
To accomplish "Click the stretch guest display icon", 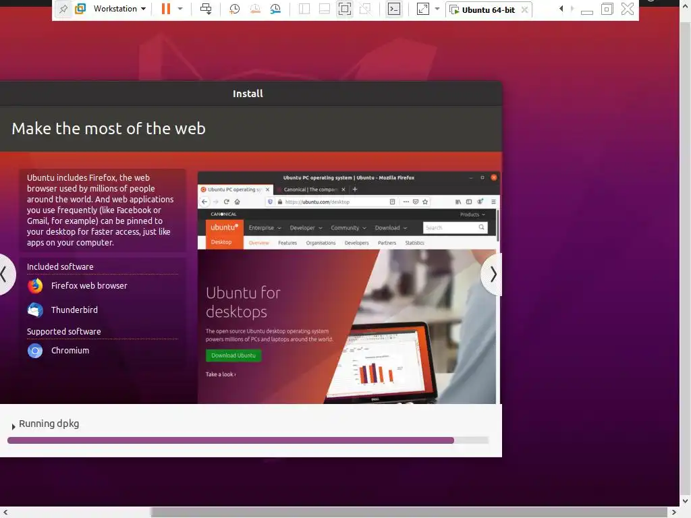I will (422, 9).
